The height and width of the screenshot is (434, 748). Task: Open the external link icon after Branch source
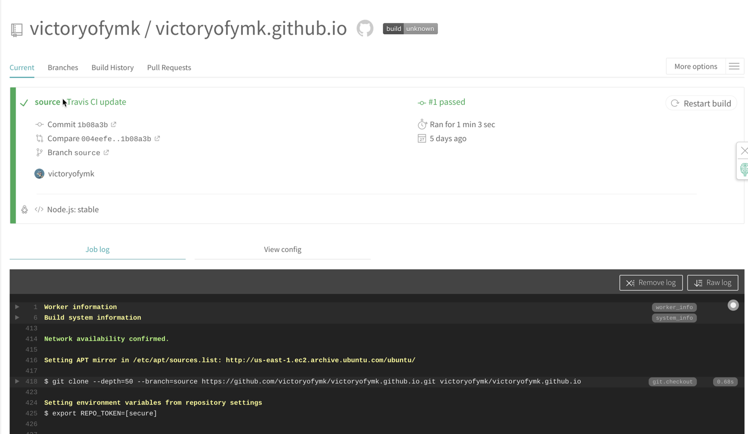106,152
